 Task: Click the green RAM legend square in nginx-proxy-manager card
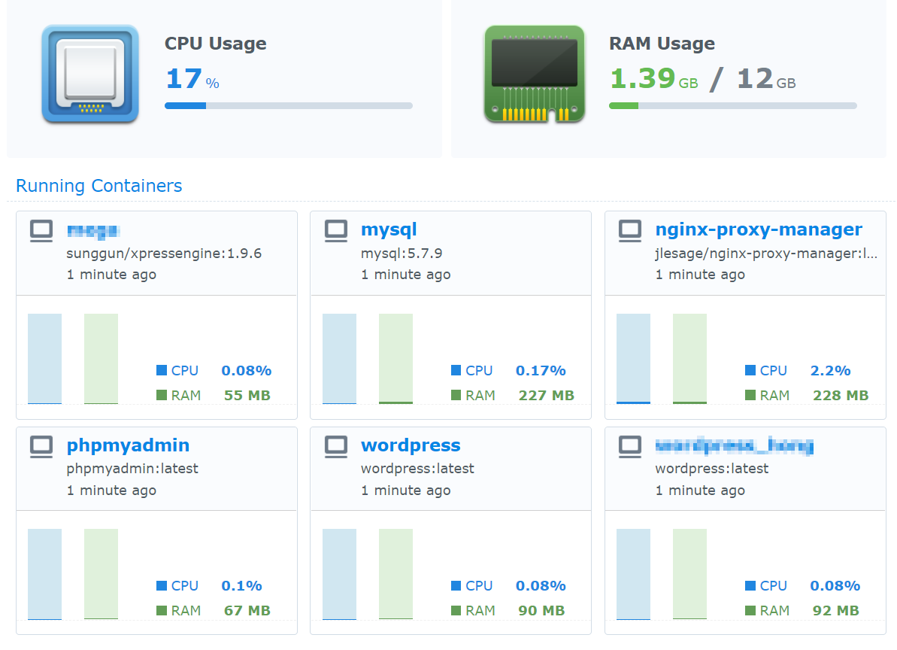pyautogui.click(x=750, y=395)
